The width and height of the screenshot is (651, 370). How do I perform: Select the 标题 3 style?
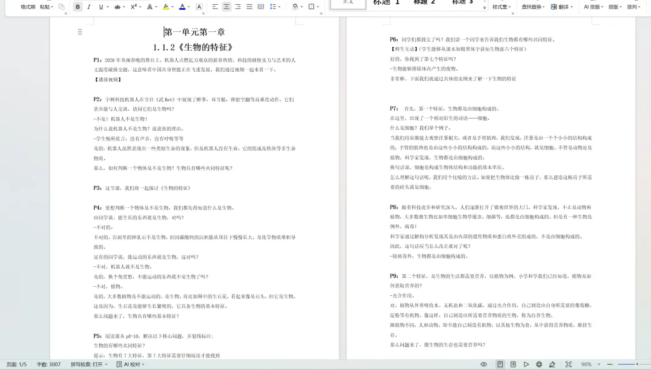click(462, 3)
